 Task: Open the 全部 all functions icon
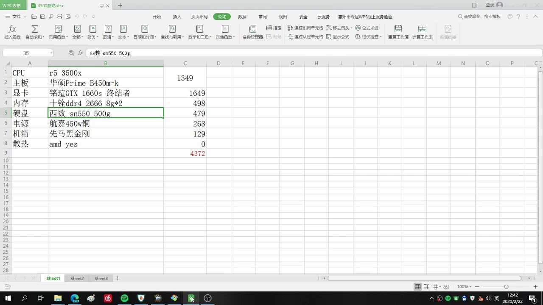pyautogui.click(x=77, y=29)
